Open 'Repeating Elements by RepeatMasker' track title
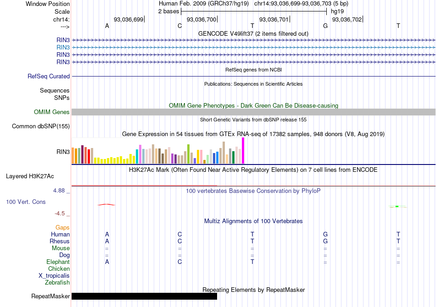 (253, 290)
